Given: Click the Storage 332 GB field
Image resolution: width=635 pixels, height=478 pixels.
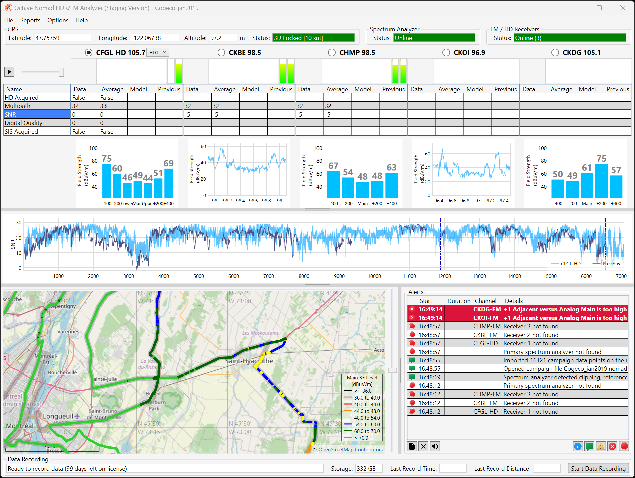Looking at the screenshot, I should coord(369,468).
